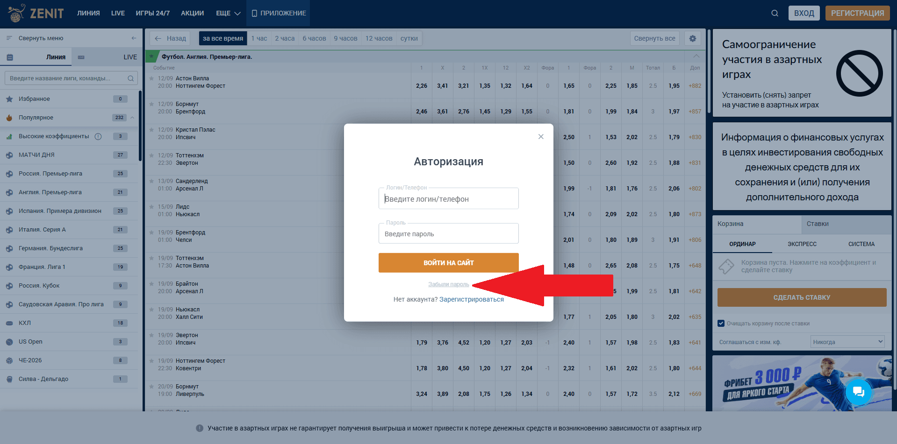Image resolution: width=897 pixels, height=444 pixels.
Task: Click the Высокие коэффициенты bar chart icon
Action: (x=9, y=136)
